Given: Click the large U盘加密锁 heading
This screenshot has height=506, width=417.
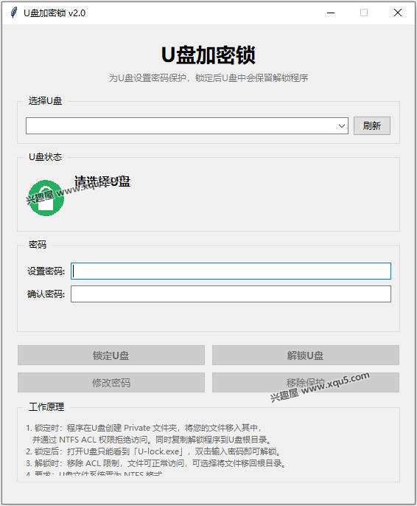Looking at the screenshot, I should point(208,55).
